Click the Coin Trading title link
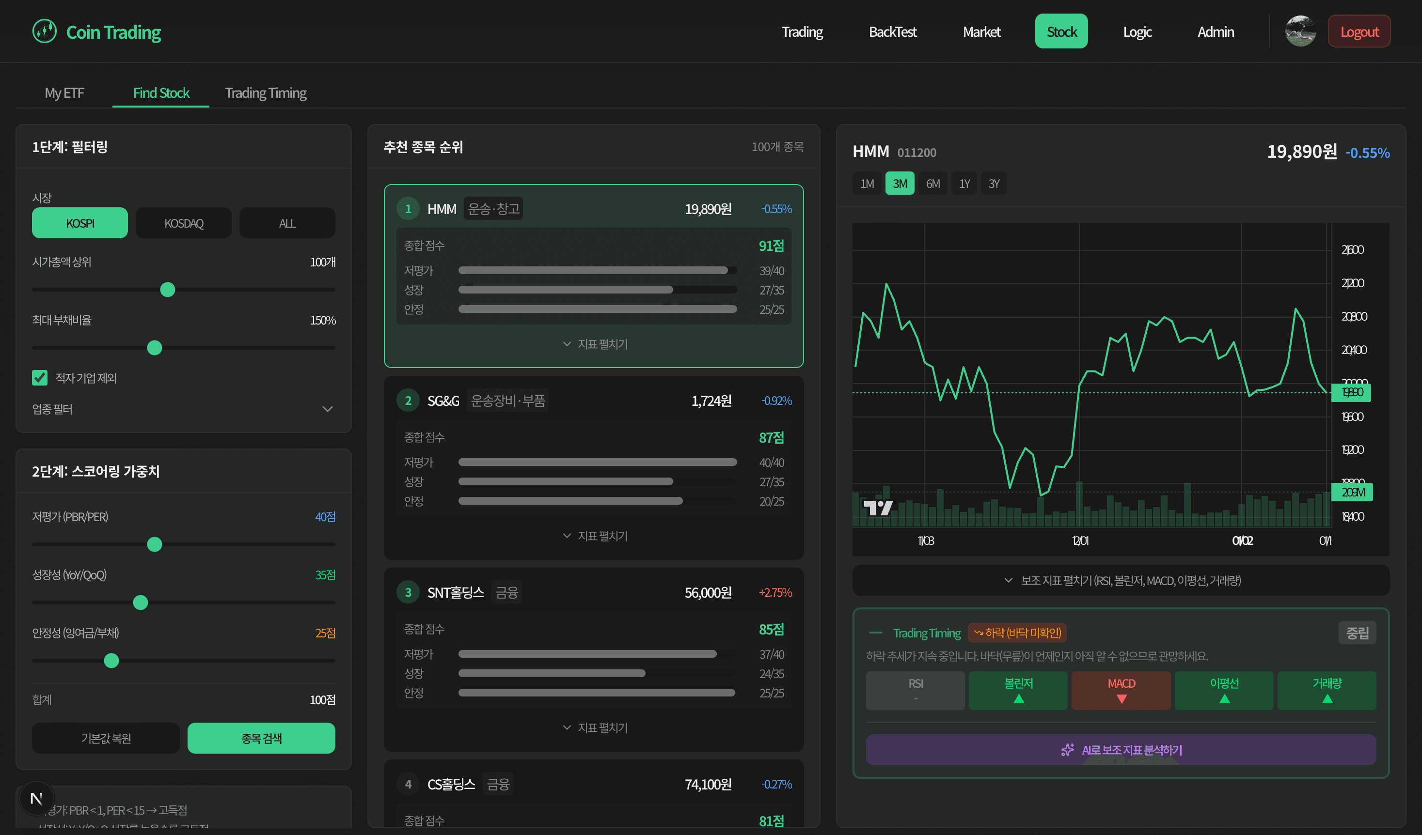This screenshot has height=835, width=1422. point(113,32)
